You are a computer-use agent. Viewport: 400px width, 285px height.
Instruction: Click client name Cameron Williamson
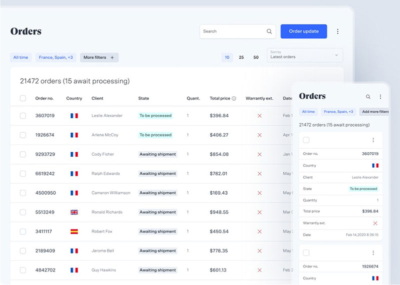(x=111, y=193)
